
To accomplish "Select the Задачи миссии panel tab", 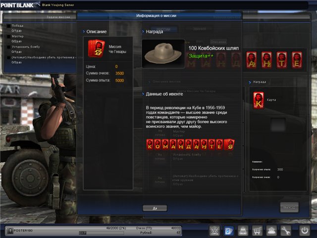I will 58,17.
